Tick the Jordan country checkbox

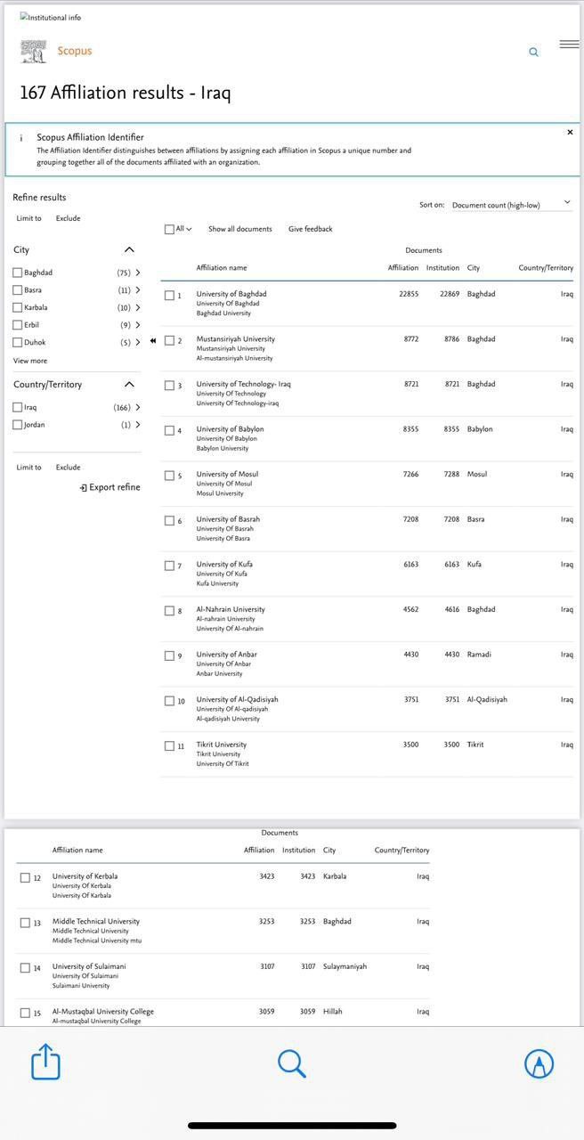18,425
